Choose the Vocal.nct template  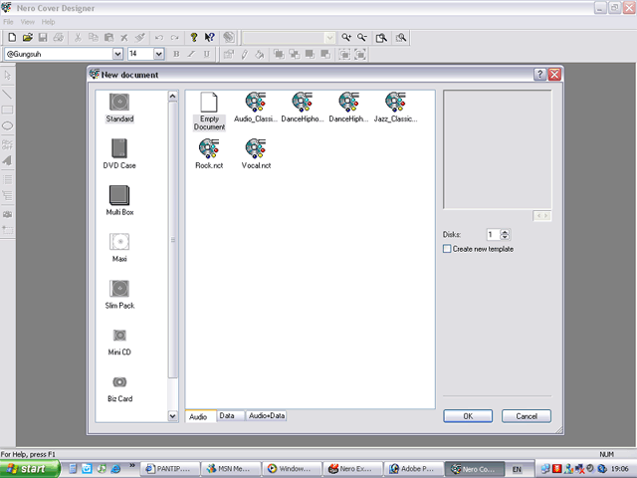[x=256, y=153]
